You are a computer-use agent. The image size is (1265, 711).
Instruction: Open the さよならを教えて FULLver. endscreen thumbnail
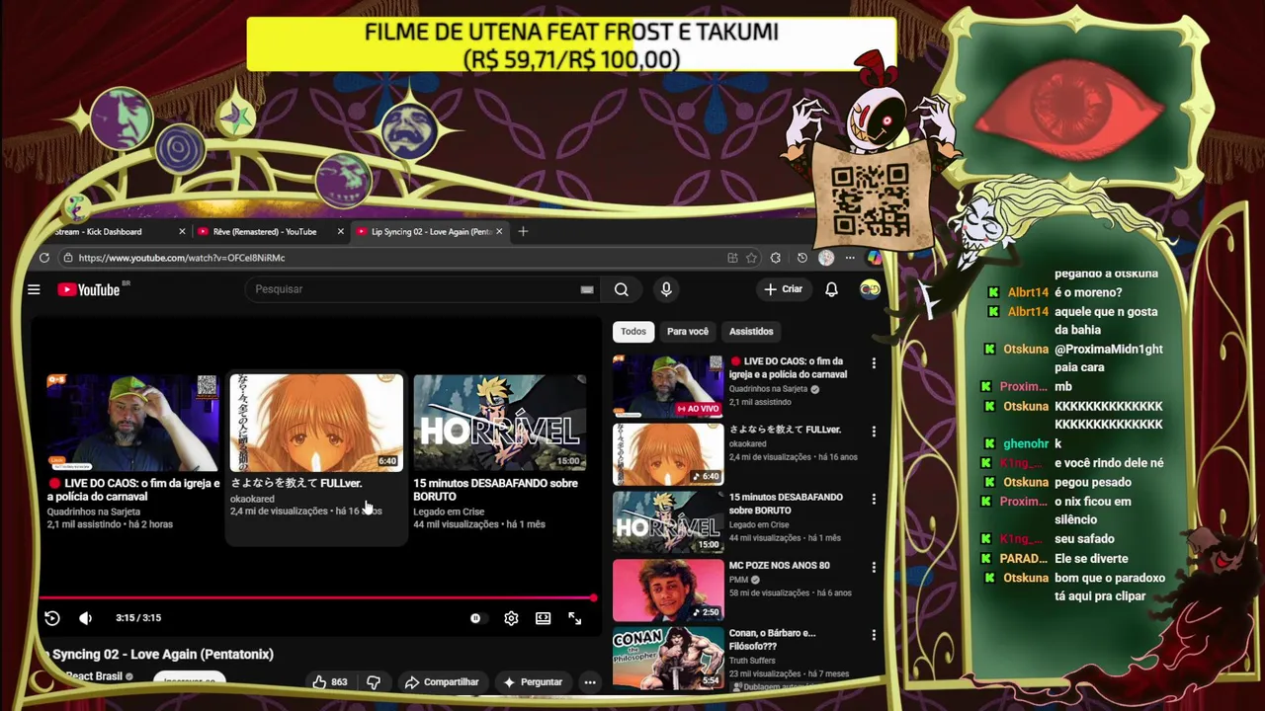[316, 423]
